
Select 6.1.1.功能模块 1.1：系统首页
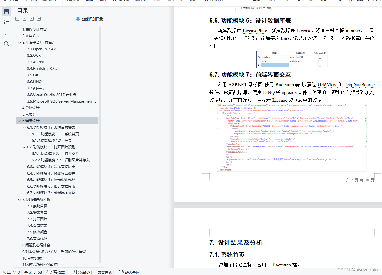55,134
